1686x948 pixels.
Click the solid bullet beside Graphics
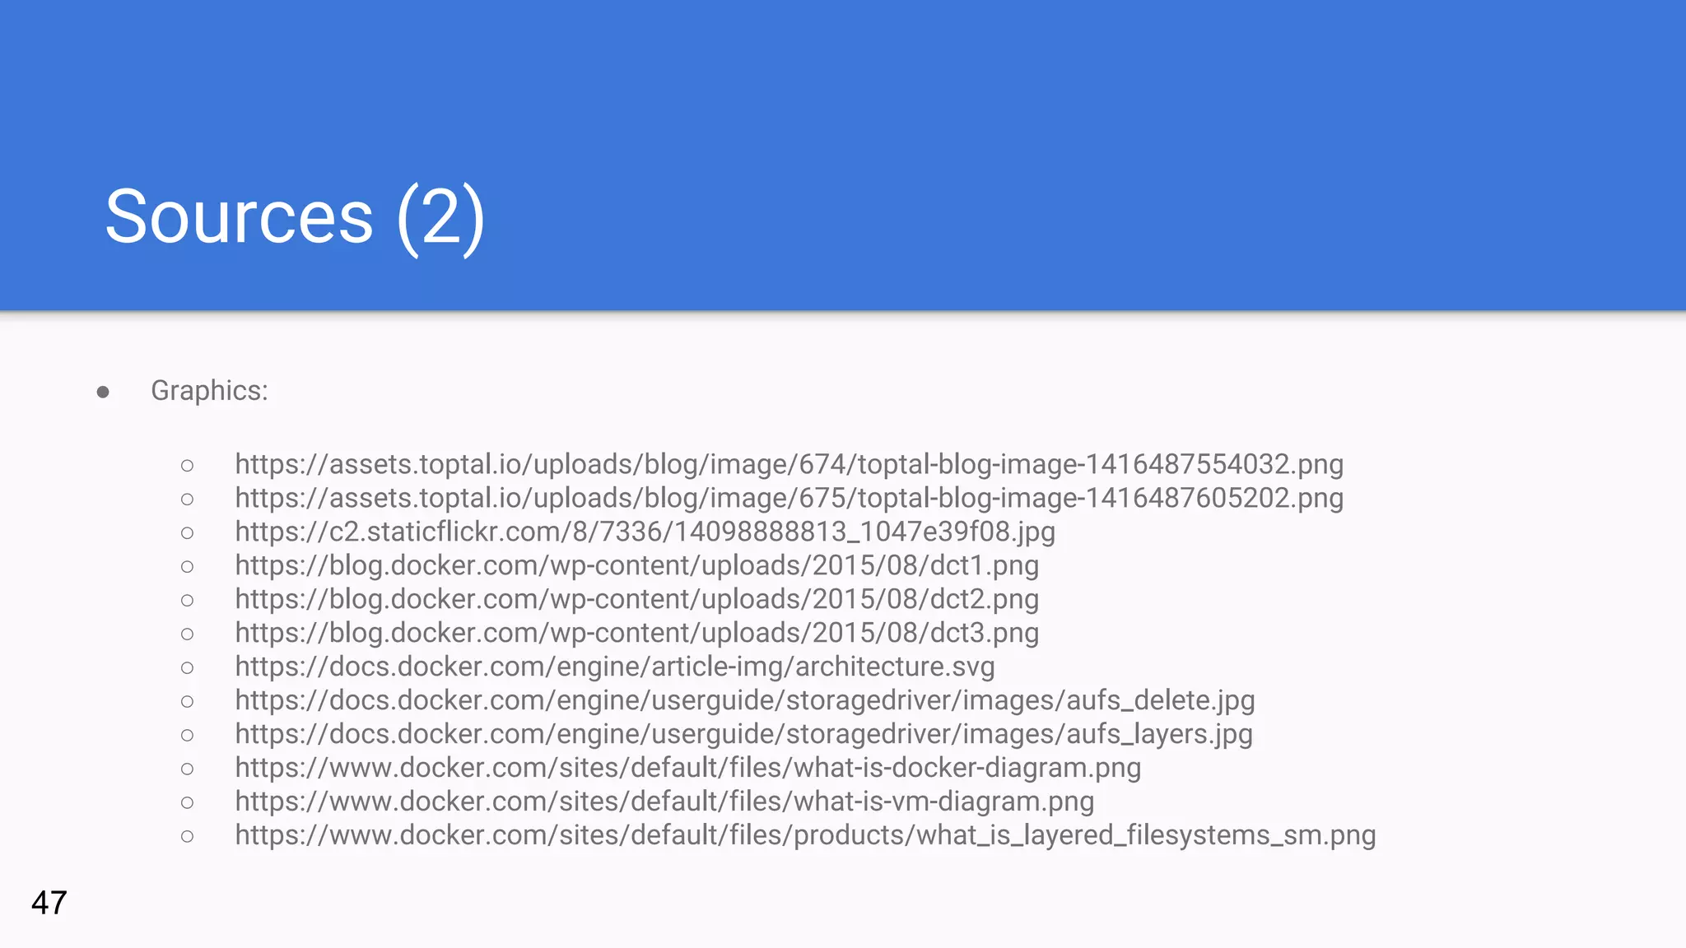[103, 392]
